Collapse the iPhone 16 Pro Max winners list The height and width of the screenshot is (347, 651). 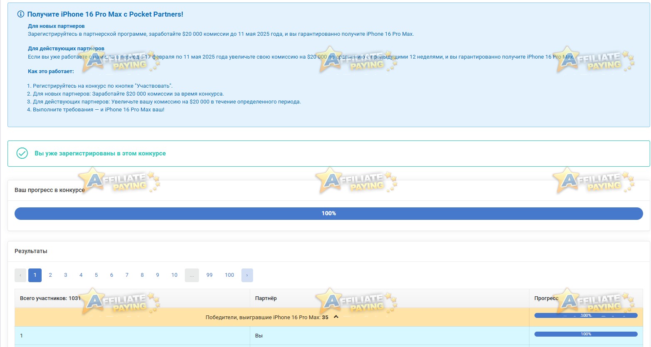point(336,317)
